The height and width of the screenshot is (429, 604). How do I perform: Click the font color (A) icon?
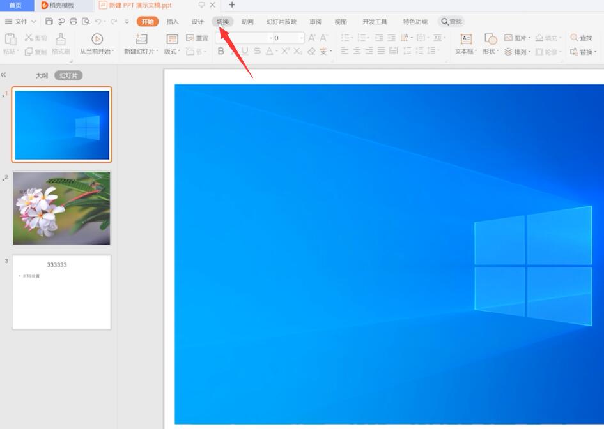point(270,51)
